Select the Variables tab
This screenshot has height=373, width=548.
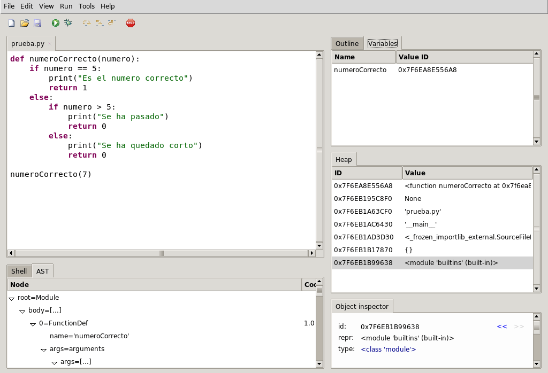tap(382, 44)
